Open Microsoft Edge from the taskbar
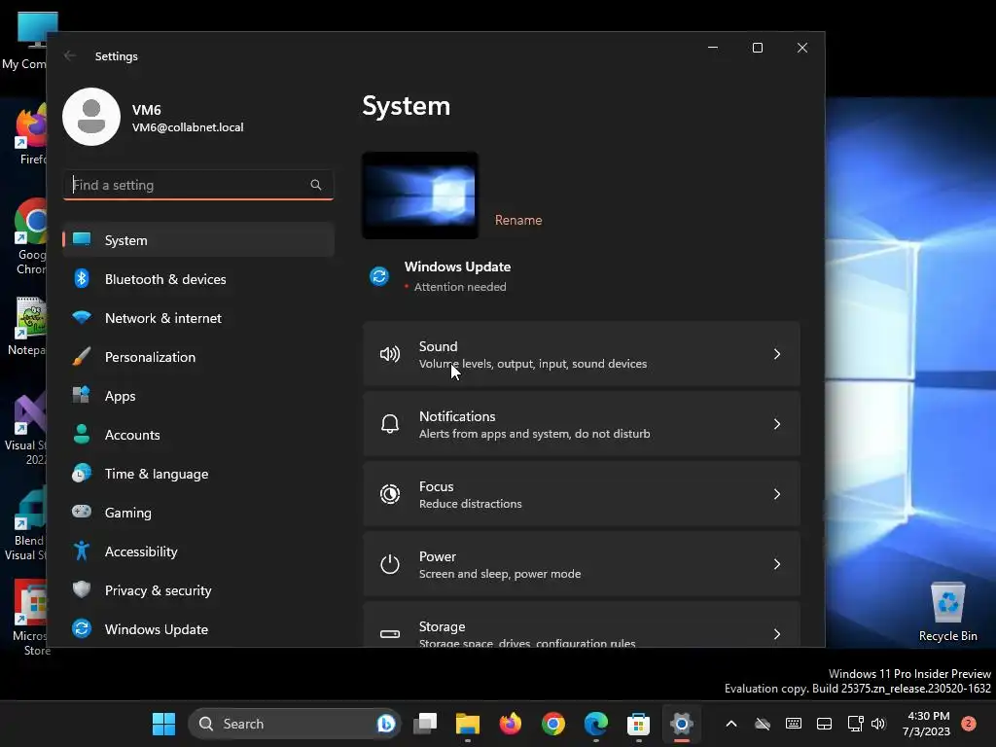996x747 pixels. (x=596, y=724)
